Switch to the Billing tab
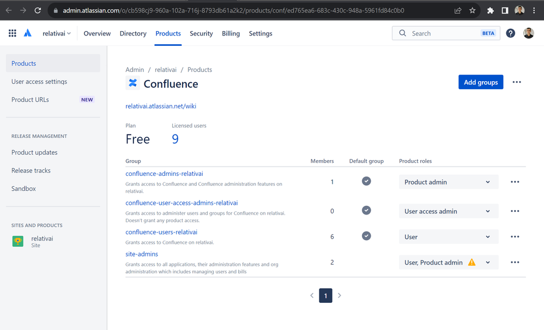The width and height of the screenshot is (544, 330). click(231, 33)
